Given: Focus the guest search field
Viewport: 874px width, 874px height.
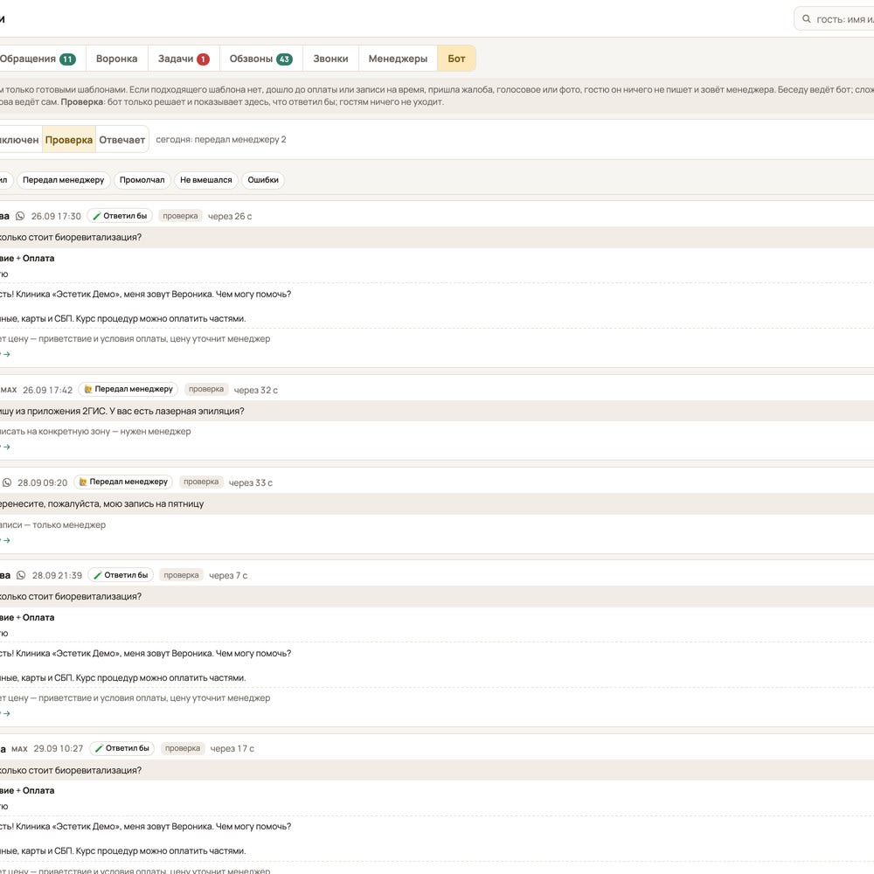Looking at the screenshot, I should pyautogui.click(x=835, y=19).
